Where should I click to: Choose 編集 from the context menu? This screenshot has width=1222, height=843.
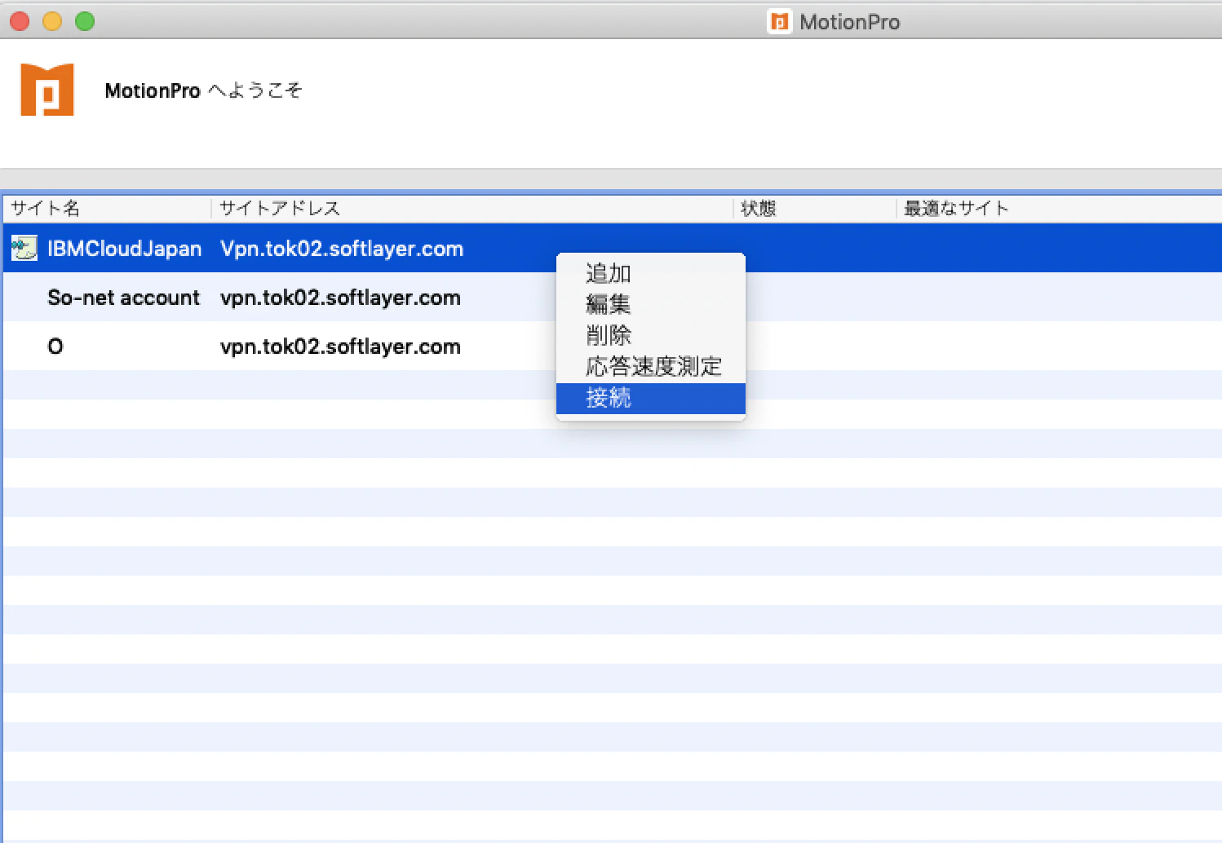pyautogui.click(x=650, y=305)
